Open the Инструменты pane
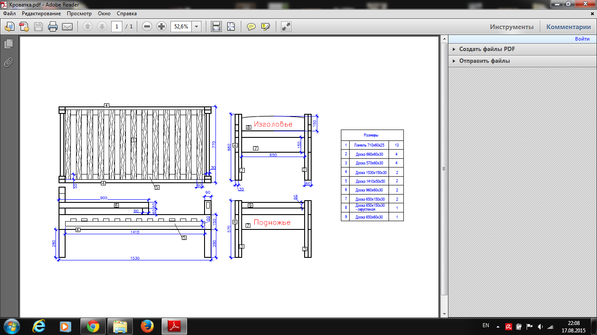The image size is (597, 335). coord(511,27)
